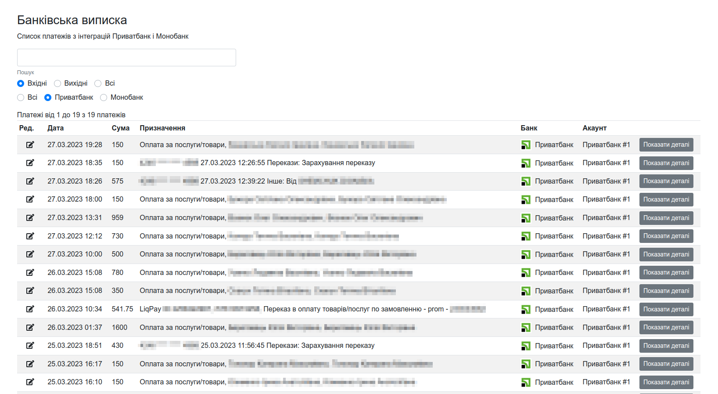Show details for the 430 payment
This screenshot has width=718, height=394.
[x=666, y=346]
